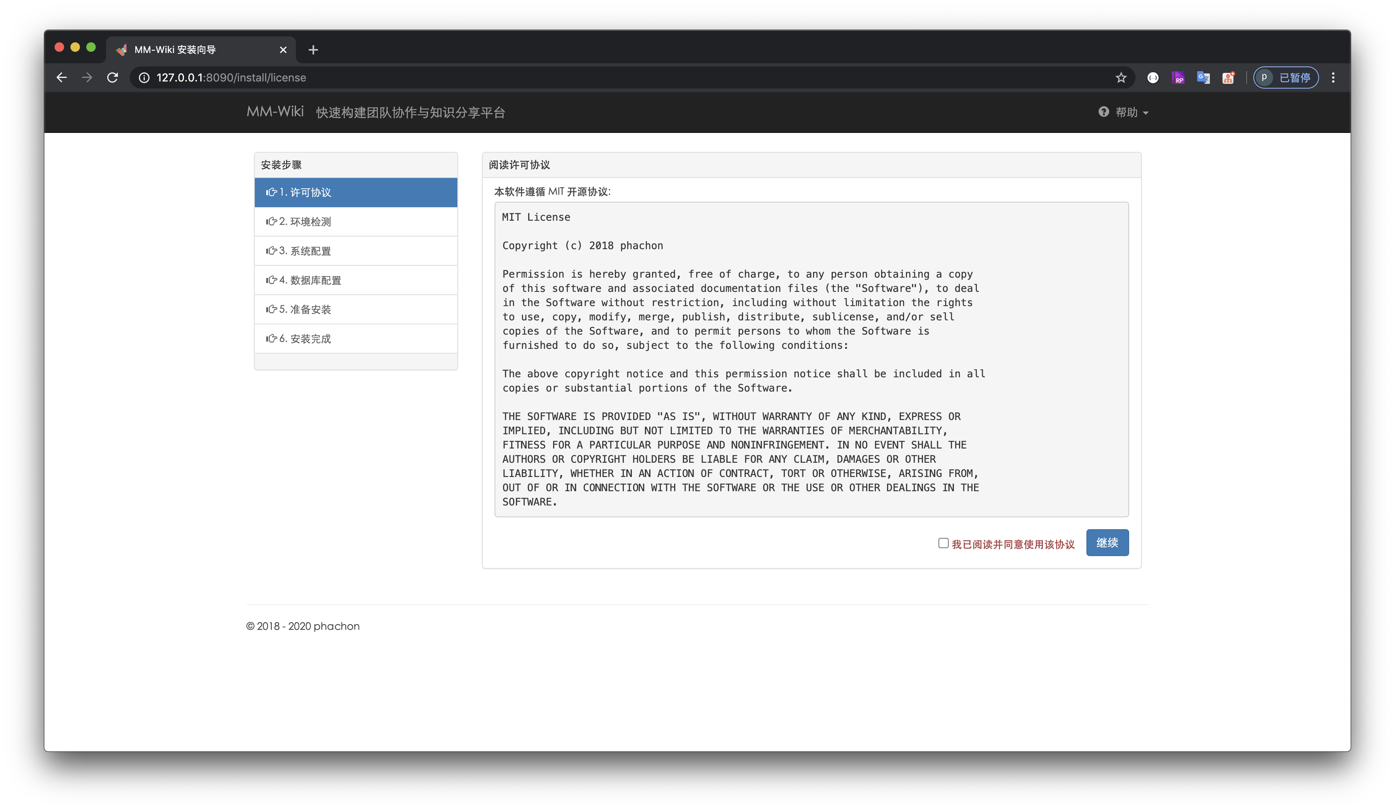Screen dimensions: 1395x810
Task: Open the purple RP extension icon
Action: [1178, 78]
